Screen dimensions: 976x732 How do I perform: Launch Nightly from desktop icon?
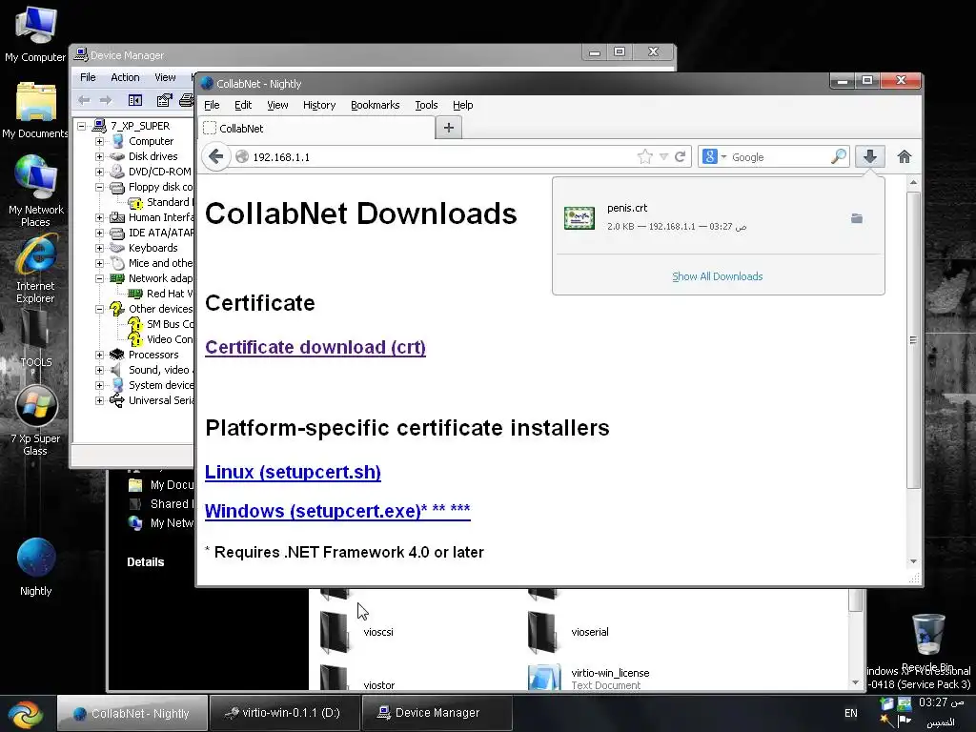[x=35, y=567]
